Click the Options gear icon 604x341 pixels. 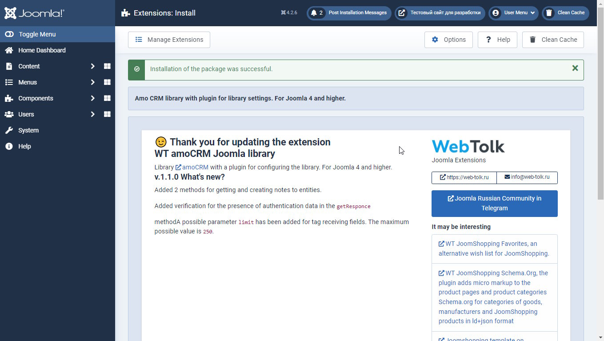click(435, 40)
